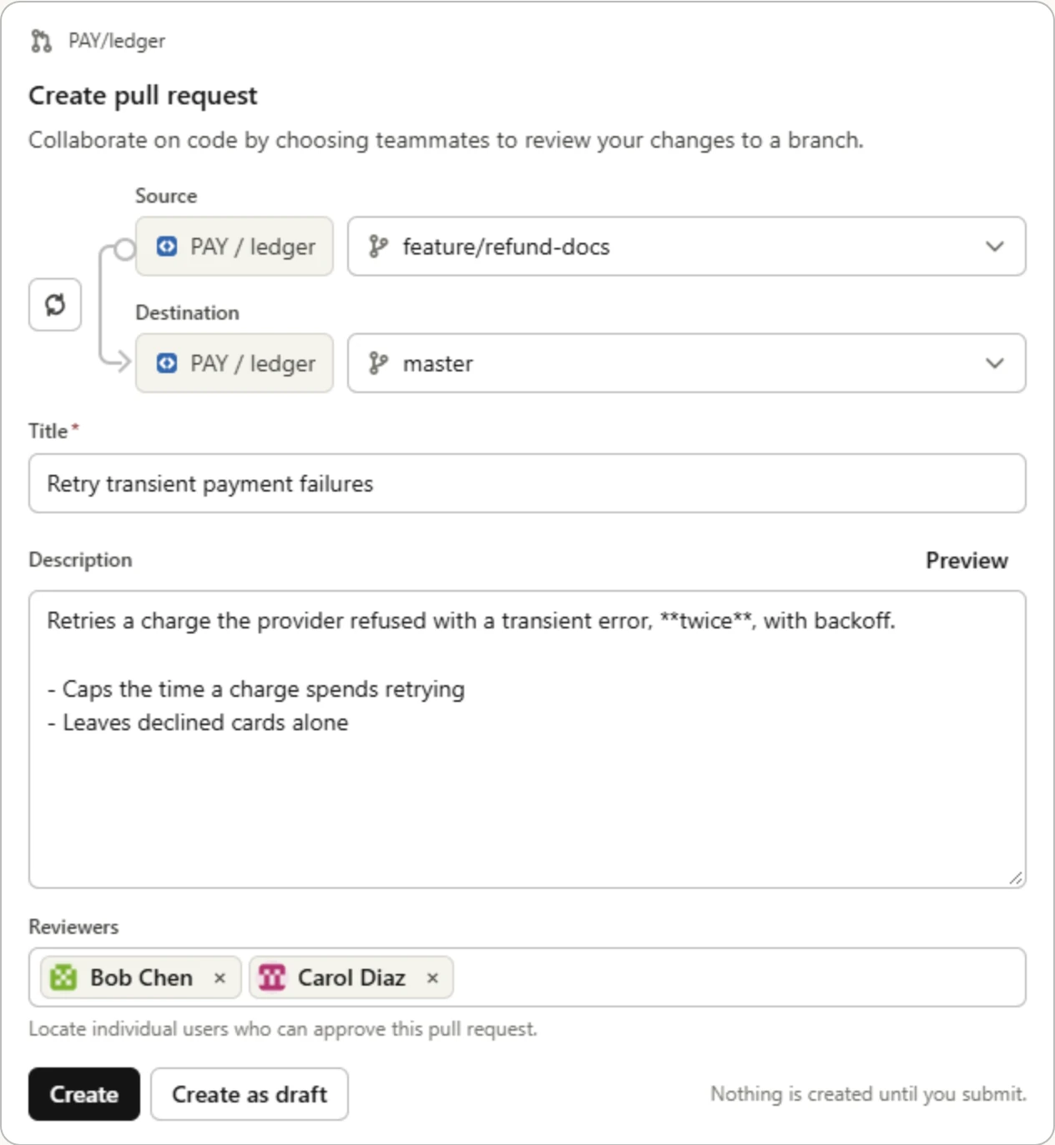The width and height of the screenshot is (1055, 1145).
Task: Click the branch icon next to master
Action: 378,363
